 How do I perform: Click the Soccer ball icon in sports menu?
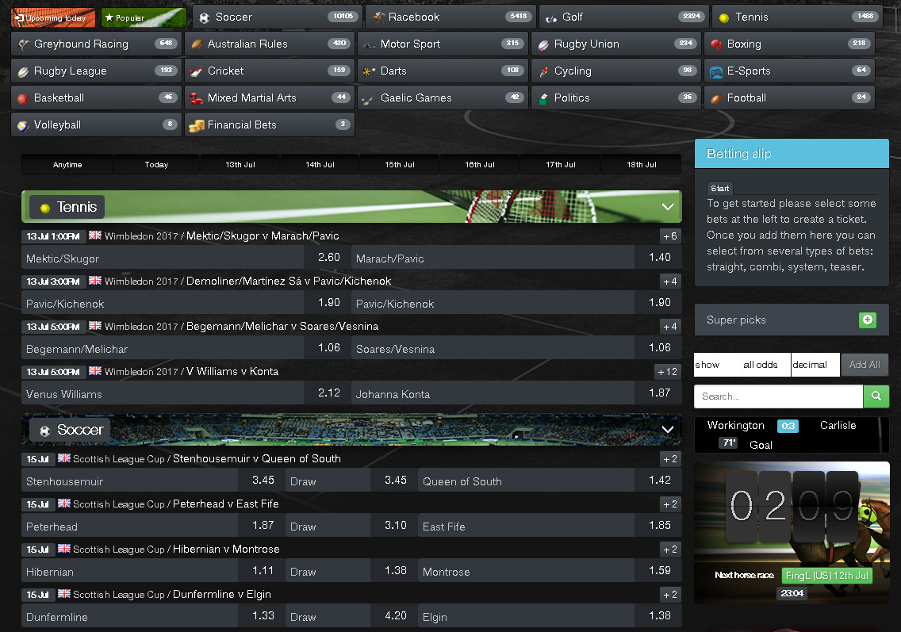click(x=204, y=17)
